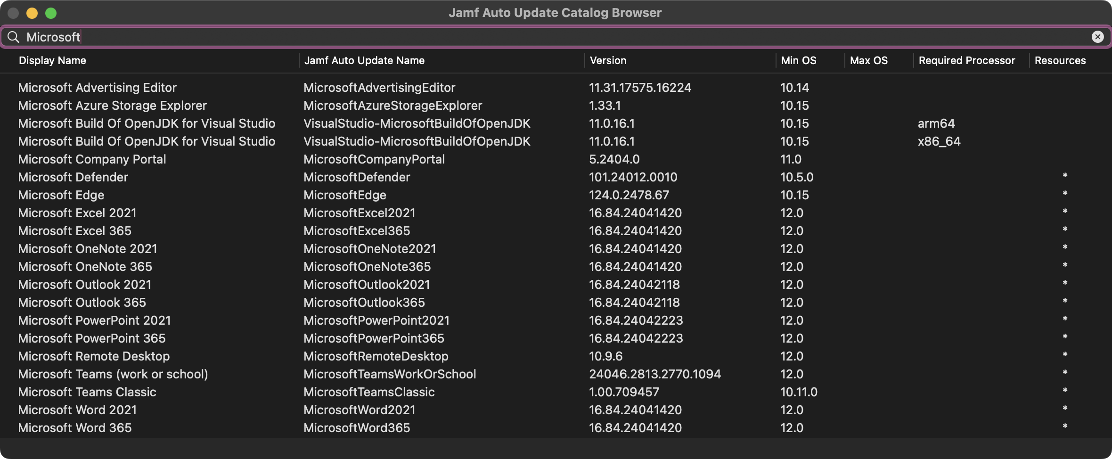Click version 5.2404.0
Viewport: 1112px width, 459px height.
coord(614,159)
